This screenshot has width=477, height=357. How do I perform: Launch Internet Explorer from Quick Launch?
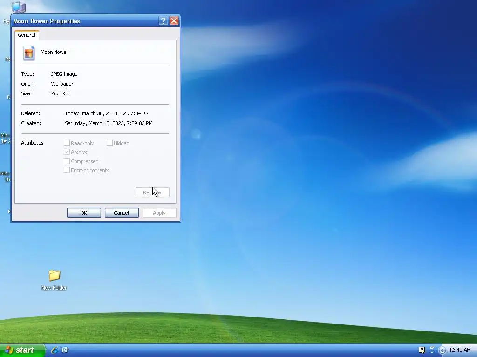pos(55,350)
